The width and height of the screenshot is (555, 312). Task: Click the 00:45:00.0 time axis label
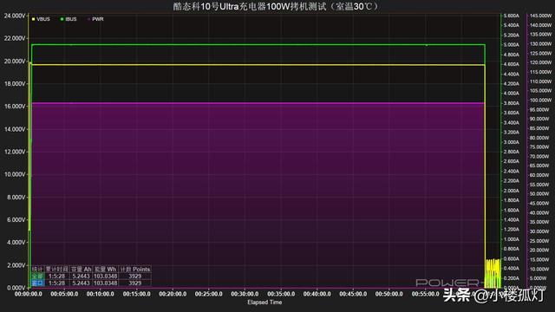pyautogui.click(x=353, y=294)
